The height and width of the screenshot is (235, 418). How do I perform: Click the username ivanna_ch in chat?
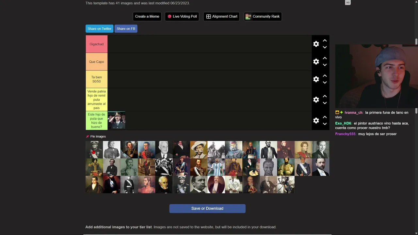(353, 113)
